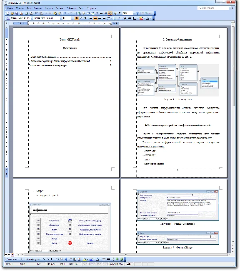Image resolution: width=240 pixels, height=271 pixels.
Task: Click the Автофигуры button in the drawing toolbar
Action: (x=33, y=259)
